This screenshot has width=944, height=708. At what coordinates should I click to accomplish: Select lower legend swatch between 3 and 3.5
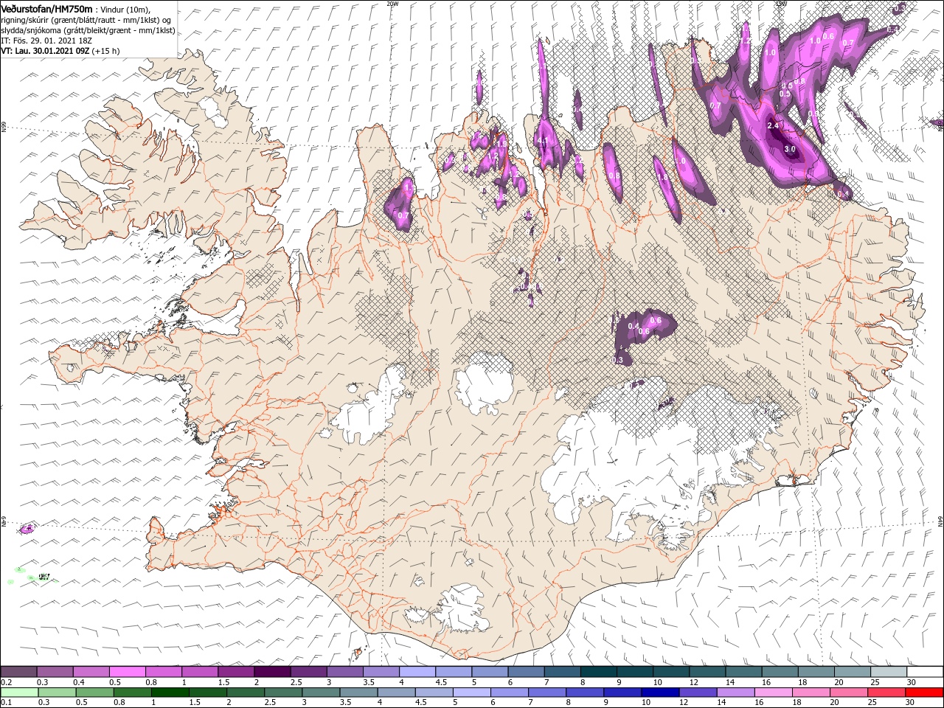(321, 692)
